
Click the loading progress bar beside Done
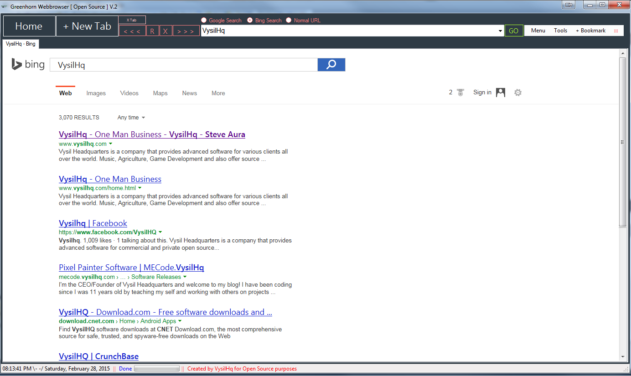[x=156, y=368]
